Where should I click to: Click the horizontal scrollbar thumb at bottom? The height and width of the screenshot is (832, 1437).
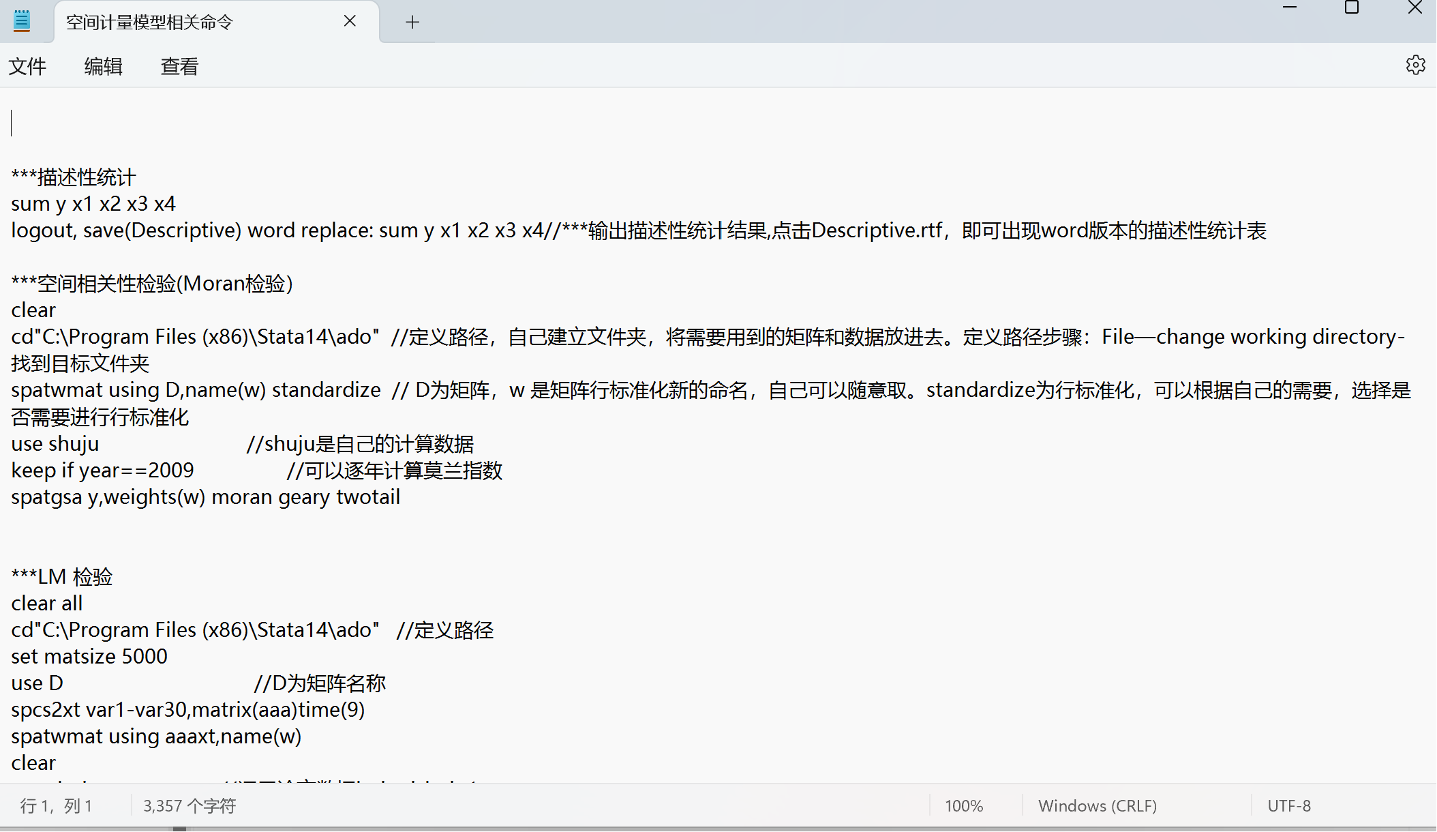click(x=179, y=829)
